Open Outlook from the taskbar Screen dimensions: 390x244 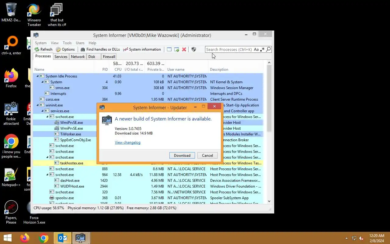pyautogui.click(x=62, y=238)
